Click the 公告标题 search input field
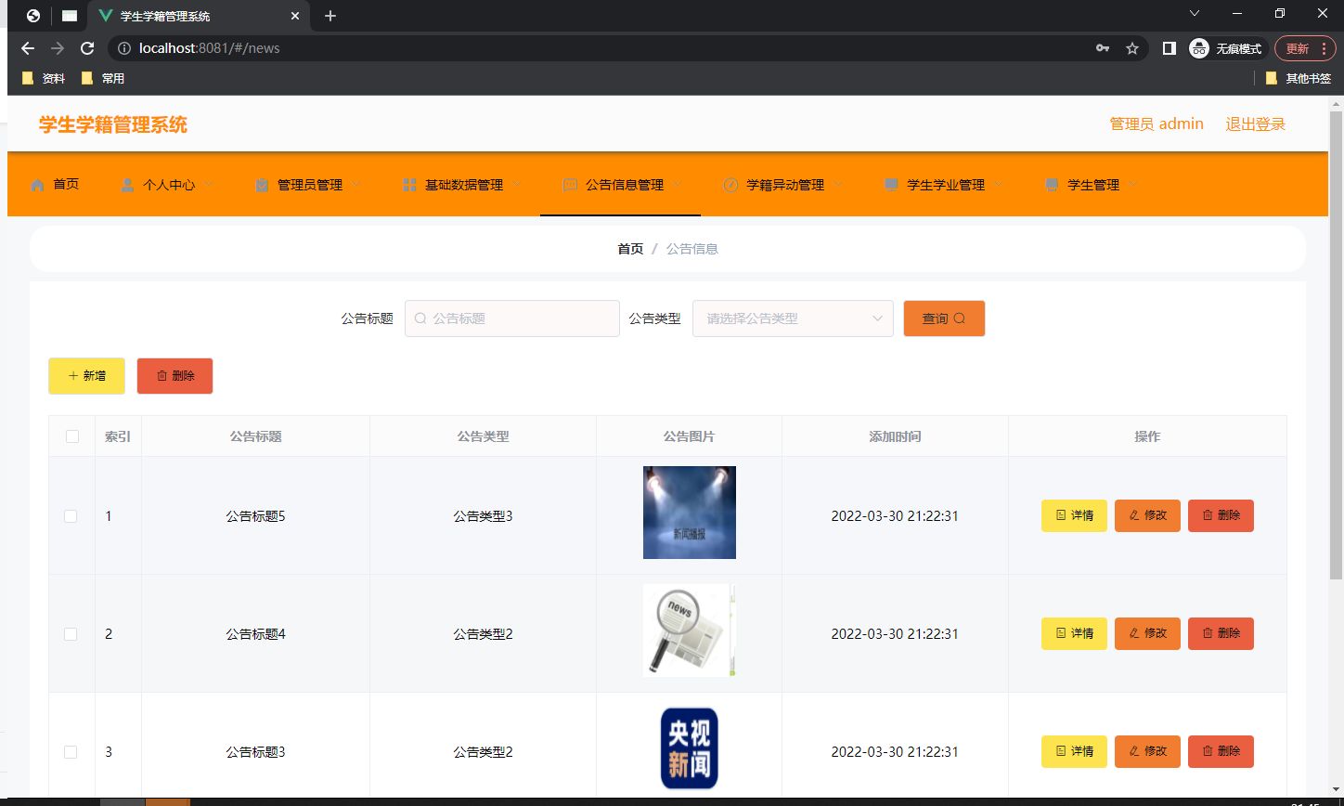Screen dimensions: 1344x806 point(512,318)
